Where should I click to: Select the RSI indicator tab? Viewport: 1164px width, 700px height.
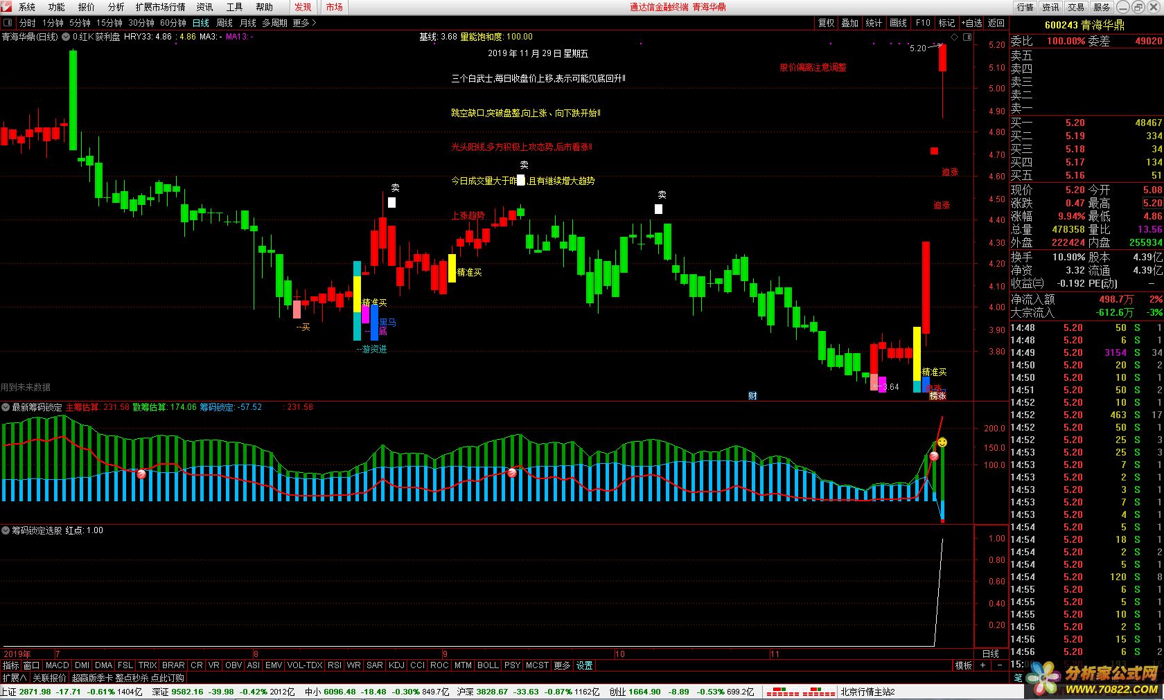pyautogui.click(x=335, y=665)
